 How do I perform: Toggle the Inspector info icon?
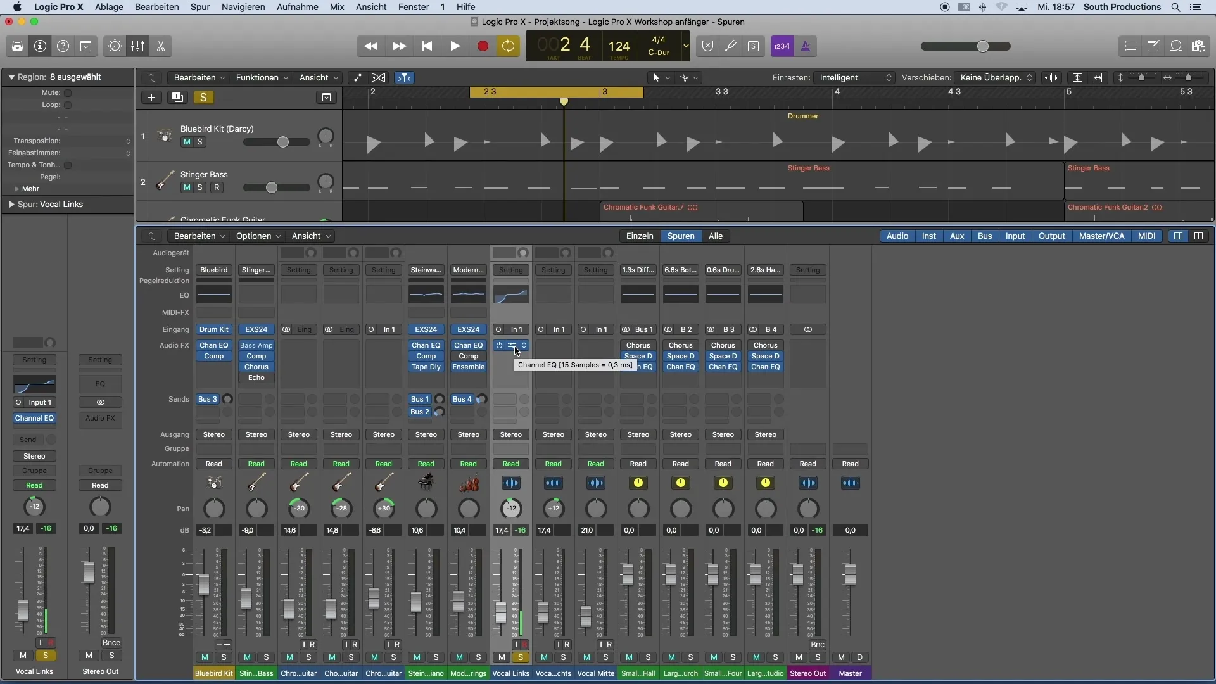coord(40,46)
